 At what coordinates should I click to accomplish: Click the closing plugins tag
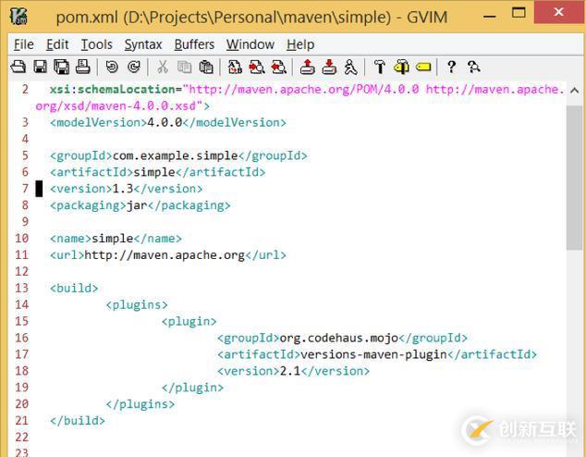click(x=140, y=404)
